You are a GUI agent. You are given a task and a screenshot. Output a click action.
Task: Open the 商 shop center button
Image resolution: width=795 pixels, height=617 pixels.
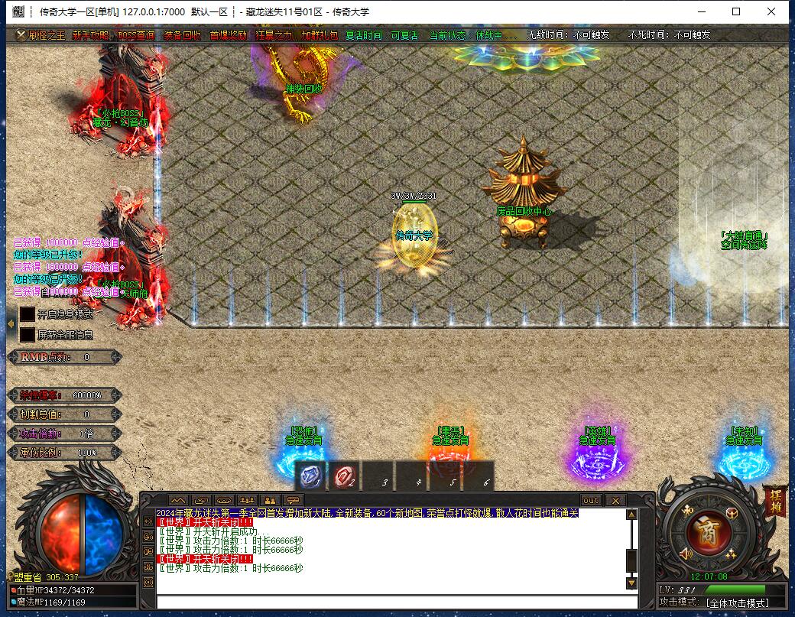click(709, 532)
